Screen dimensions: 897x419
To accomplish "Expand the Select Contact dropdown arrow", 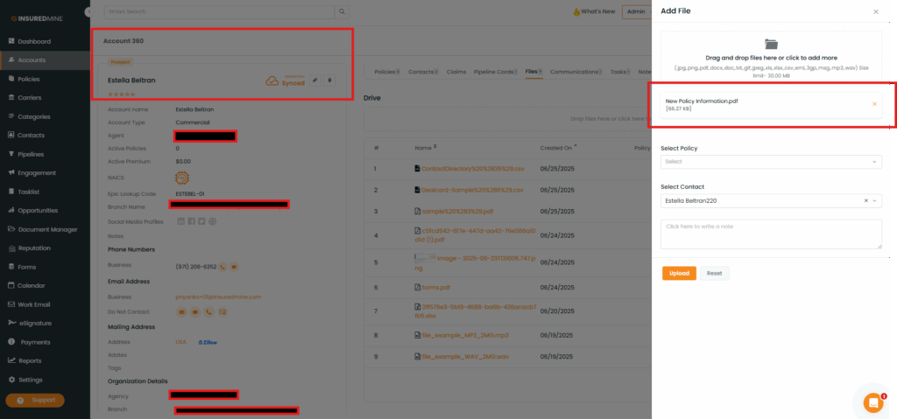I will (875, 200).
